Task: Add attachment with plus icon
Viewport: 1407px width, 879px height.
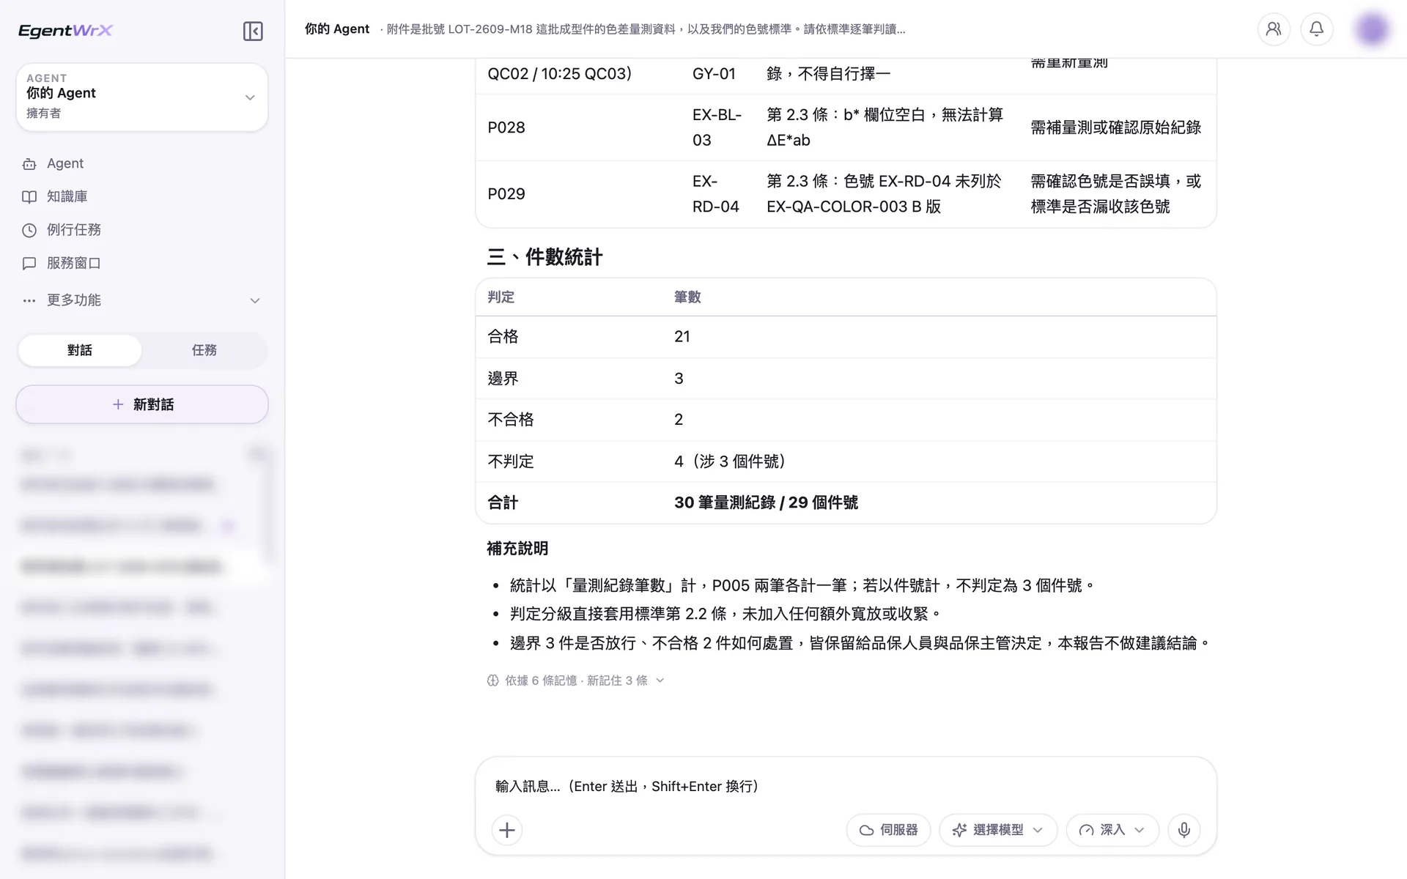Action: [x=507, y=830]
